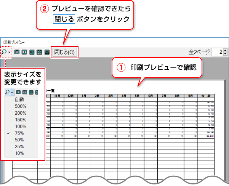229x186 pixels.
Task: Pick 150% zoom from the menu
Action: pos(20,120)
